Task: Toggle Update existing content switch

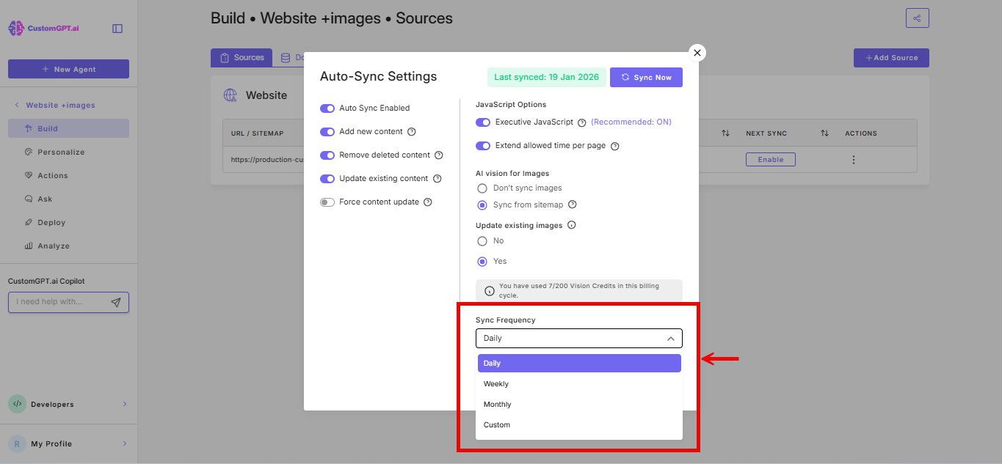Action: point(327,179)
